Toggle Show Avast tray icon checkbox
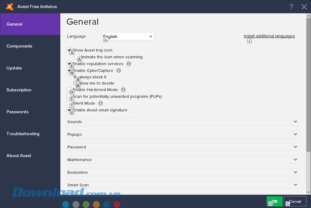Image resolution: width=311 pixels, height=208 pixels. pos(69,50)
